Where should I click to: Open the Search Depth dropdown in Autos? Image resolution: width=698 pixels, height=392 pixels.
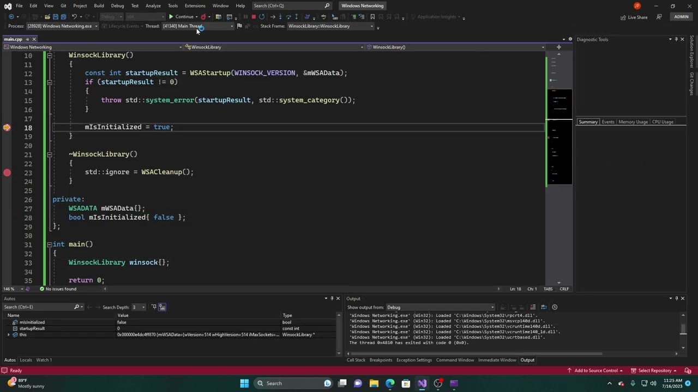[x=139, y=307]
